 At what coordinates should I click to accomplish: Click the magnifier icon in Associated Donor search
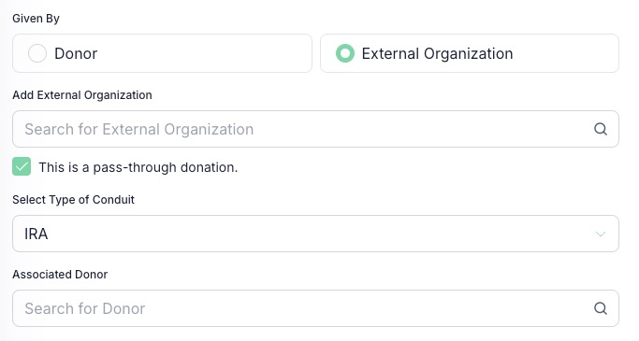(601, 308)
